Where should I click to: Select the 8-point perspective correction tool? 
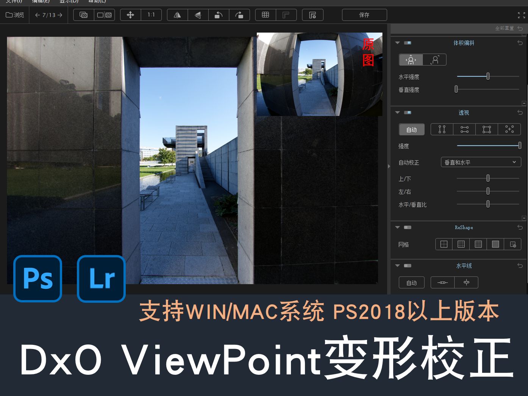(509, 129)
